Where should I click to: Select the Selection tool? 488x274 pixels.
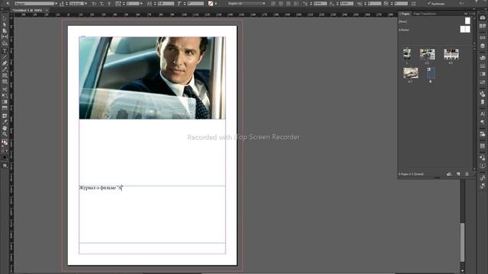pyautogui.click(x=5, y=18)
